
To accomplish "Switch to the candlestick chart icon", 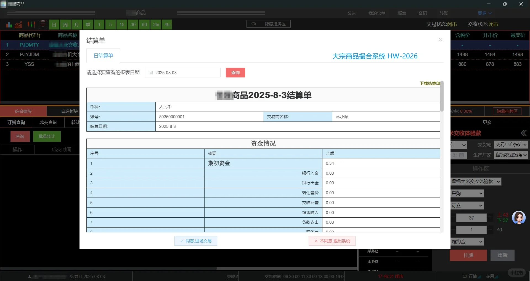I will 31,25.
